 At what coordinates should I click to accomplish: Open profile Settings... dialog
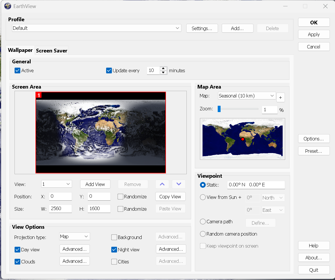pos(202,28)
